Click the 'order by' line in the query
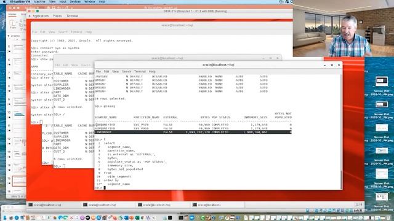 point(111,180)
